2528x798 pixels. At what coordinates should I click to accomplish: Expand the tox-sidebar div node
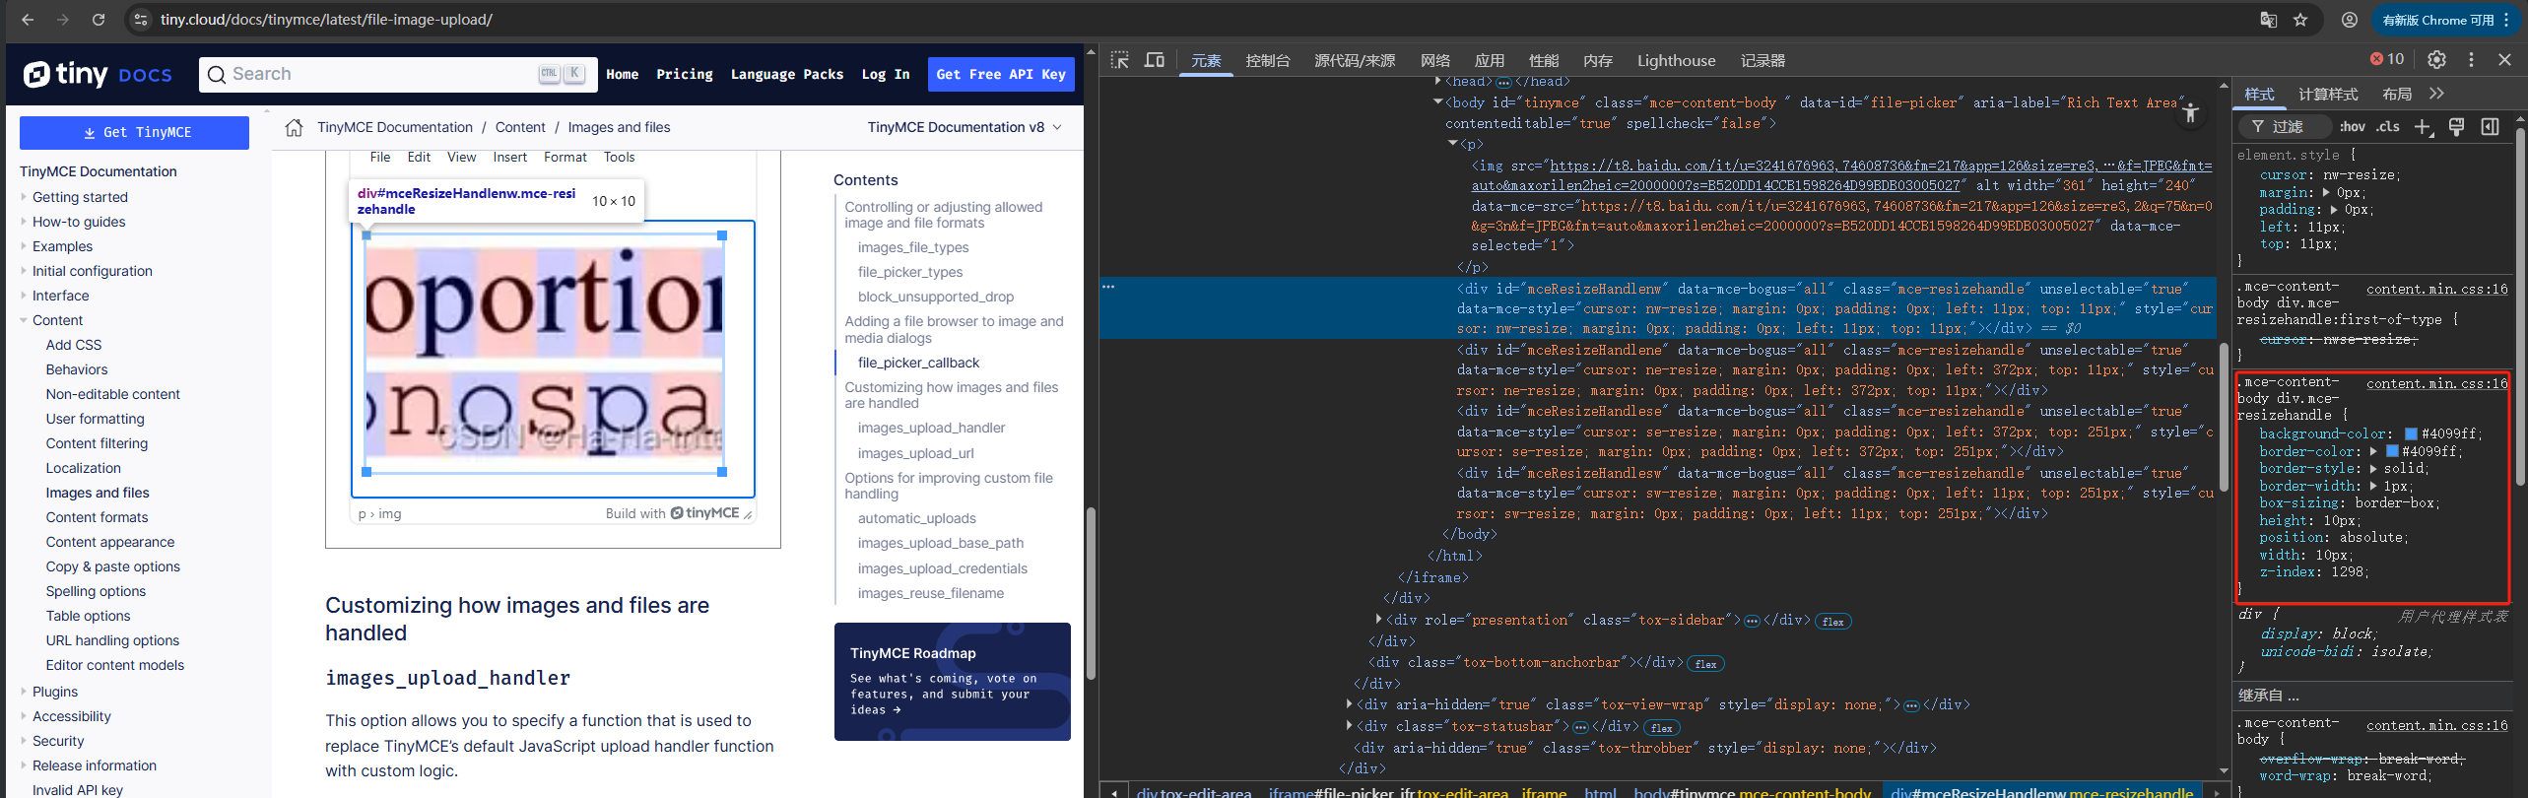tap(1378, 620)
